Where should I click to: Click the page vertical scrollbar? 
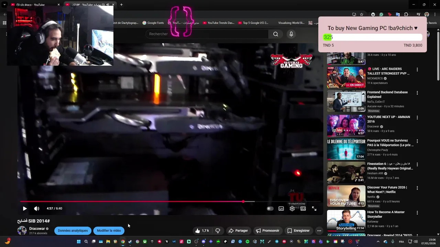[x=438, y=57]
